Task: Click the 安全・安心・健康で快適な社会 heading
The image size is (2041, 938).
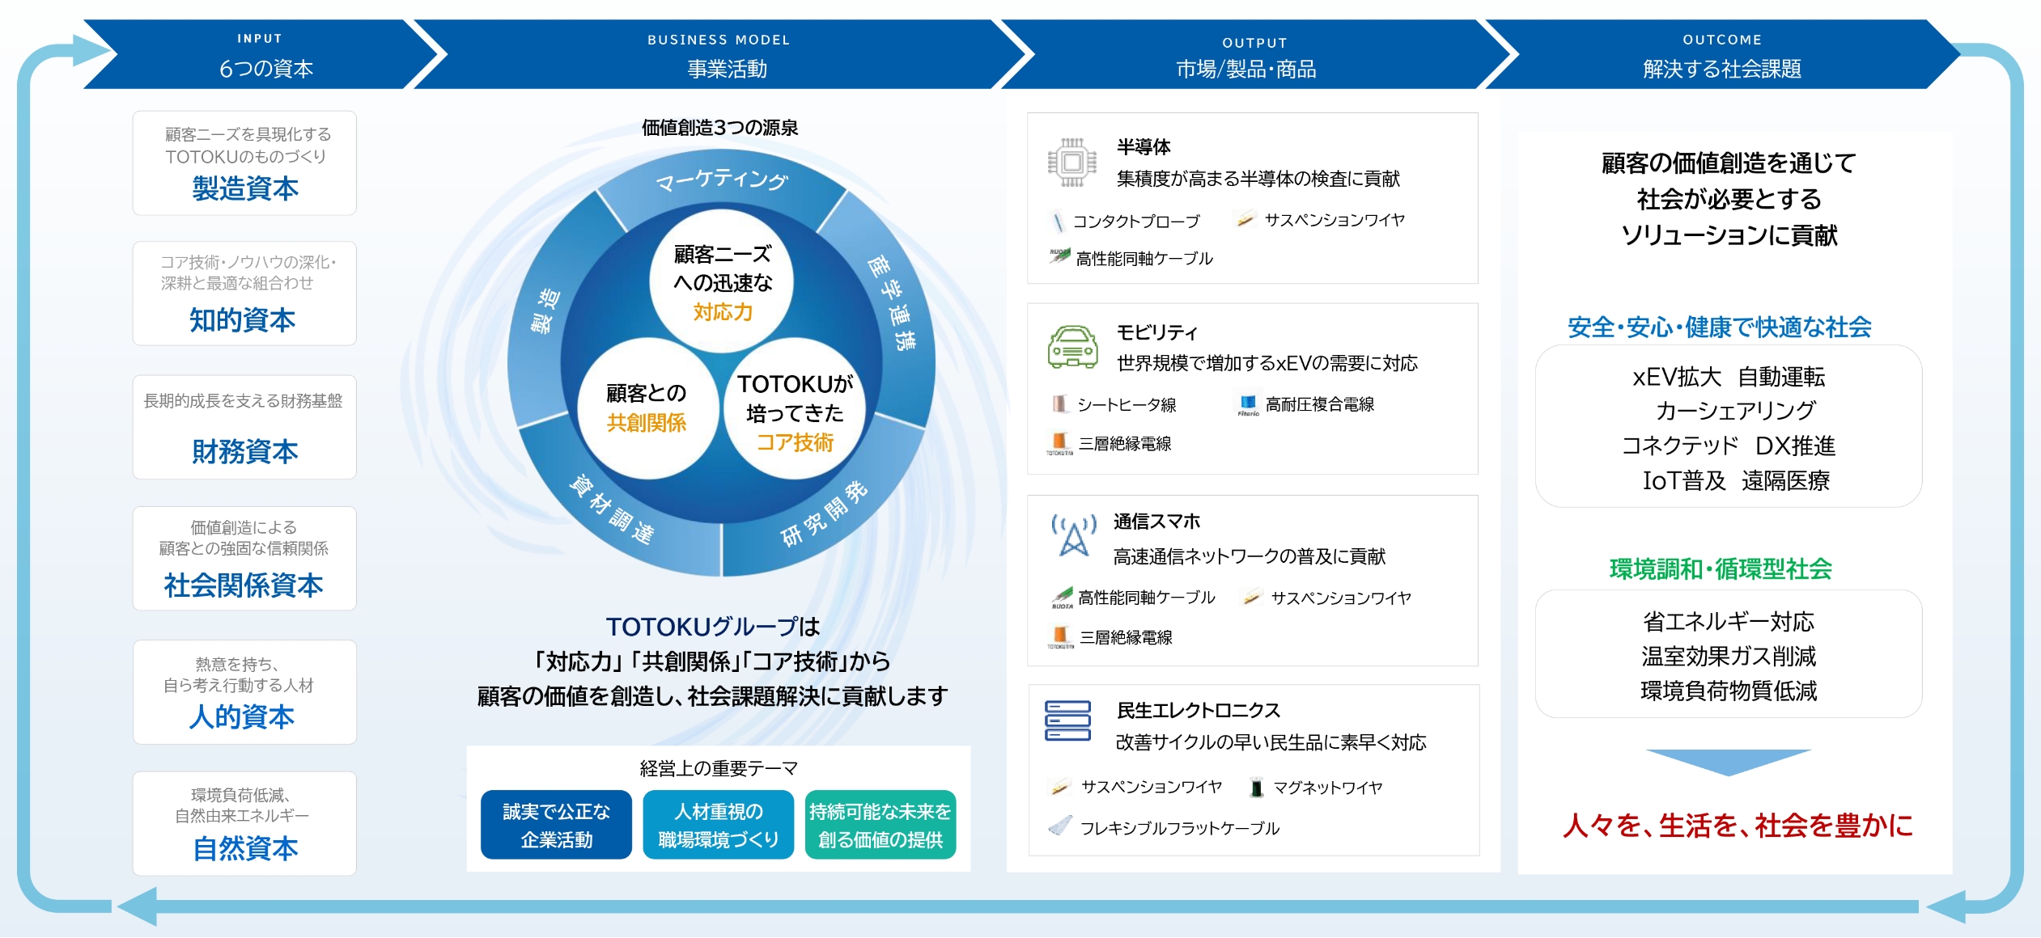Action: coord(1720,327)
